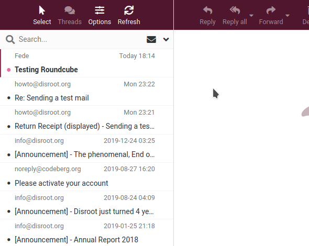Open the list Options icon
Image resolution: width=309 pixels, height=246 pixels.
(x=100, y=10)
